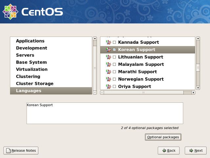The height and width of the screenshot is (158, 210).
Task: Click the language list vertical scrollbar thumb
Action: 198,68
